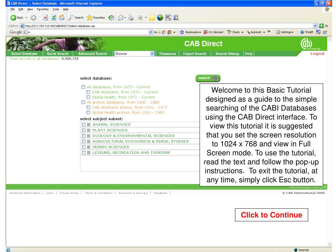Click the Back arrow icon
The width and height of the screenshot is (336, 252).
13,18
